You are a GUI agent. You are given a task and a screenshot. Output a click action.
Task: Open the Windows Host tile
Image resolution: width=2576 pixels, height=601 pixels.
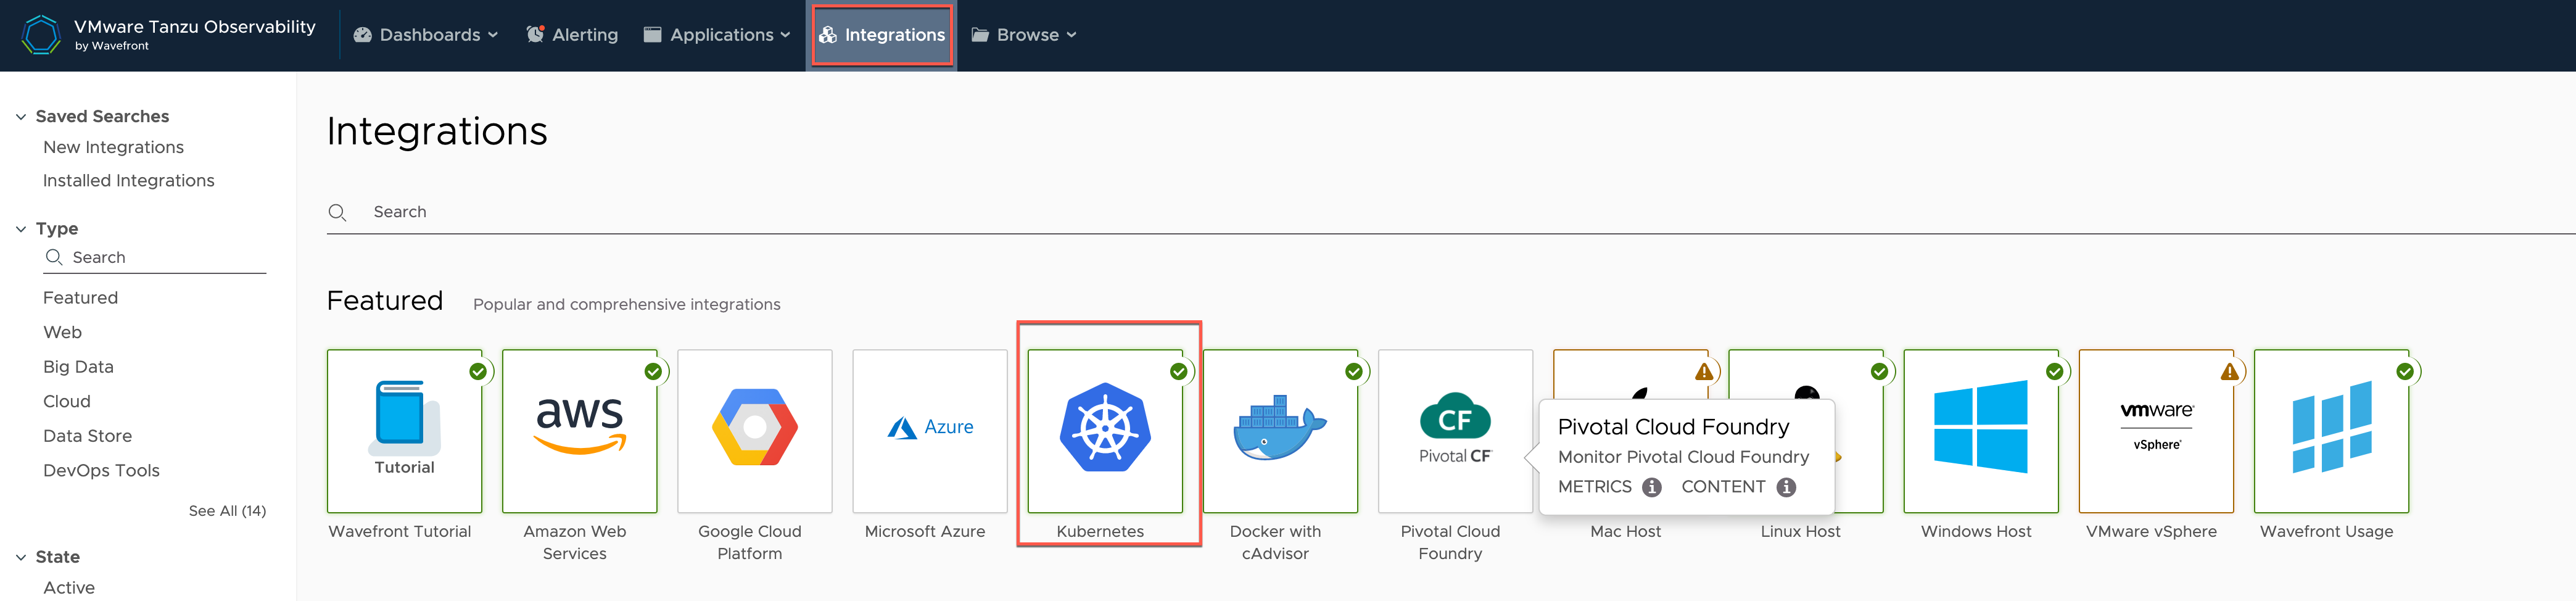(1981, 431)
